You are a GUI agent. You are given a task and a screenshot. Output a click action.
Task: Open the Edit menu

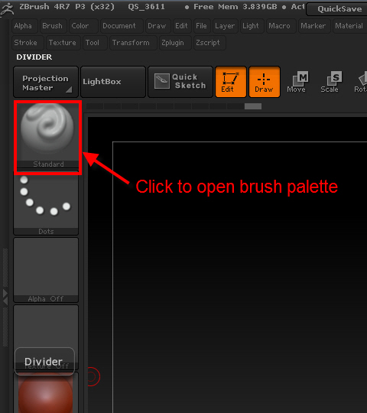click(182, 26)
